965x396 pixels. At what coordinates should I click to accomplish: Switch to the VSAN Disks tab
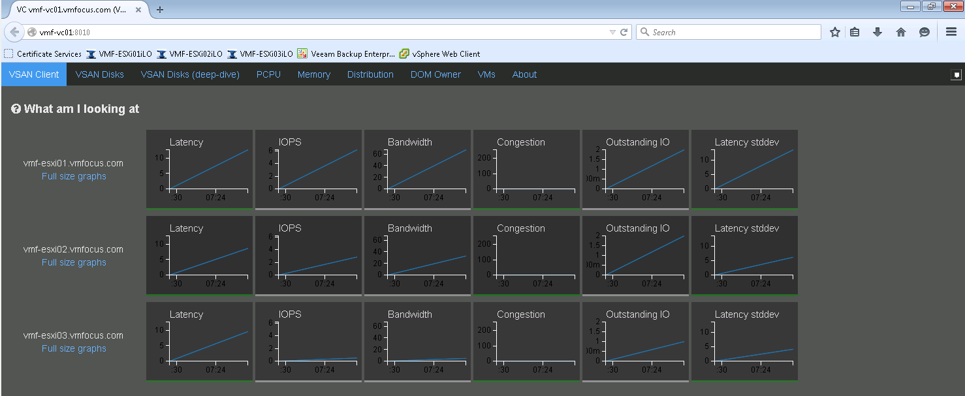point(99,74)
